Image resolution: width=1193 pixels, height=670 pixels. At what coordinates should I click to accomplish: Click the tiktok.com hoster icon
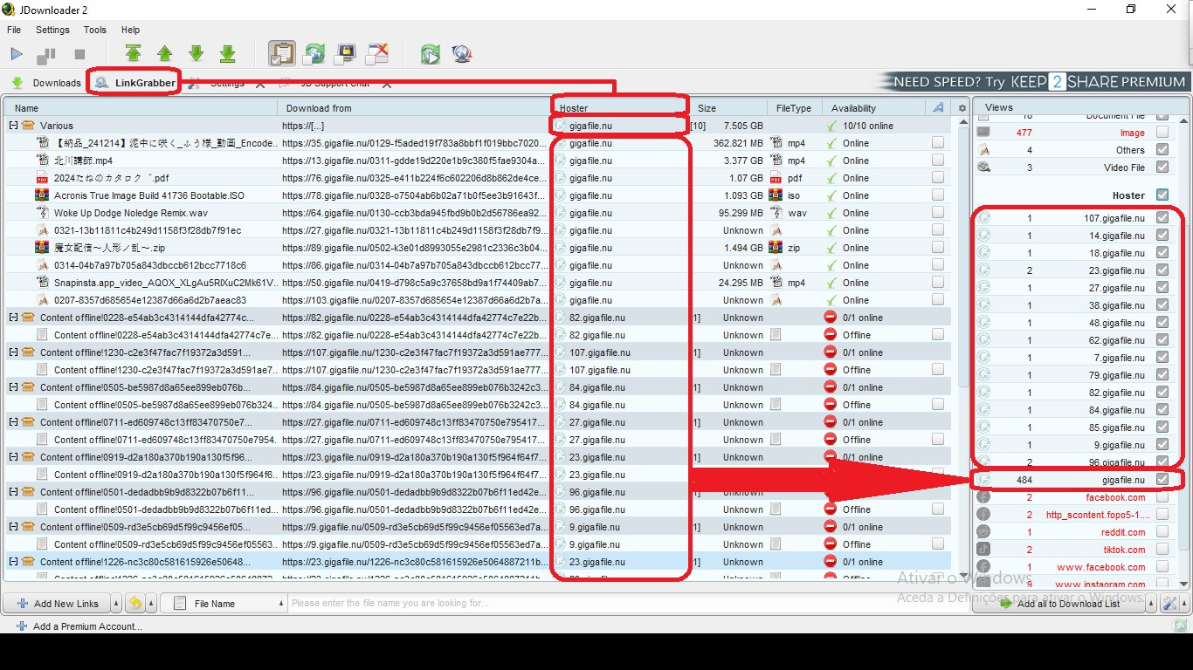(983, 550)
